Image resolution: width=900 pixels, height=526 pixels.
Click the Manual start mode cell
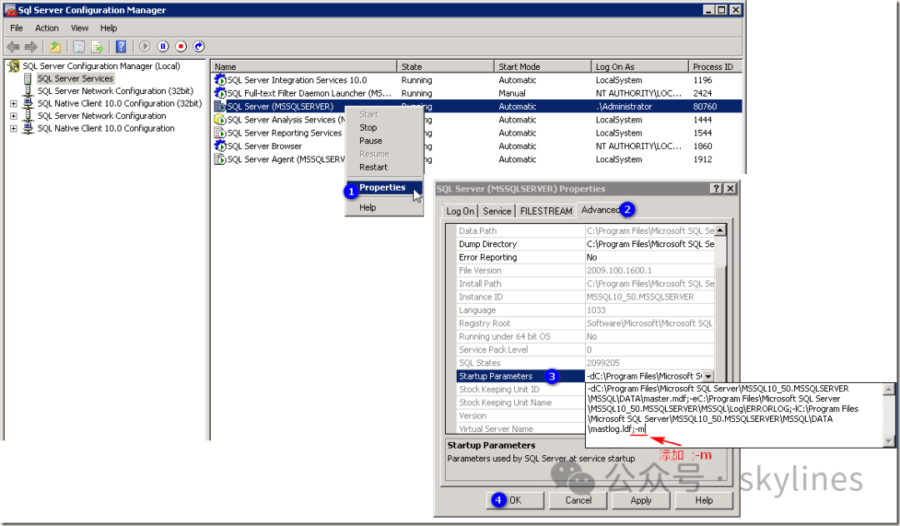point(512,93)
